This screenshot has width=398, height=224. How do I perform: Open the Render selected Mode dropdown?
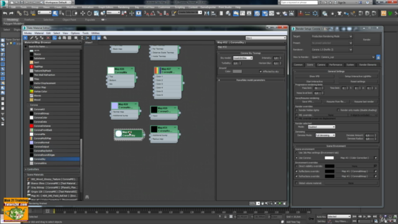point(322,127)
